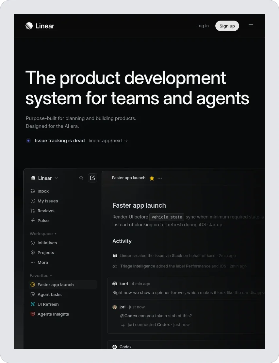The image size is (279, 363).
Task: Click the Projects cube icon
Action: pyautogui.click(x=33, y=252)
